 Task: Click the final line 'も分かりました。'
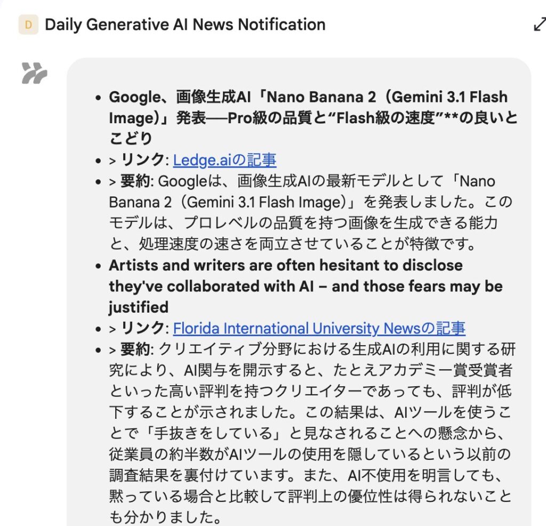tap(164, 517)
